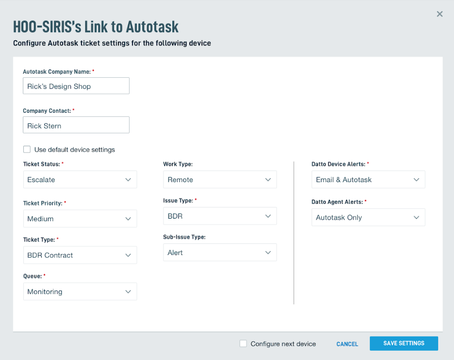Open the Datto Device Alerts dropdown
Viewport: 454px width, 360px height.
(x=368, y=180)
